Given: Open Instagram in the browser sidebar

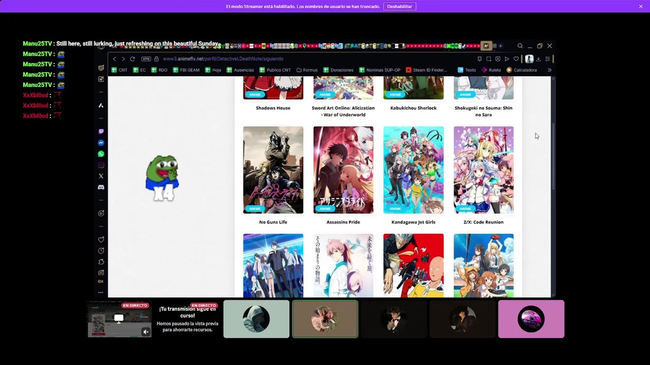Looking at the screenshot, I should (x=101, y=165).
